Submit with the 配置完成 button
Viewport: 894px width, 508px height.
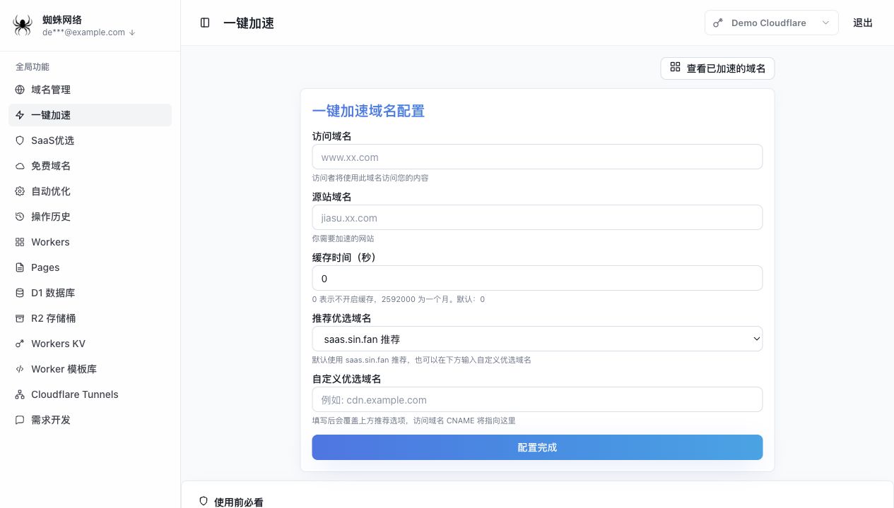click(x=537, y=447)
